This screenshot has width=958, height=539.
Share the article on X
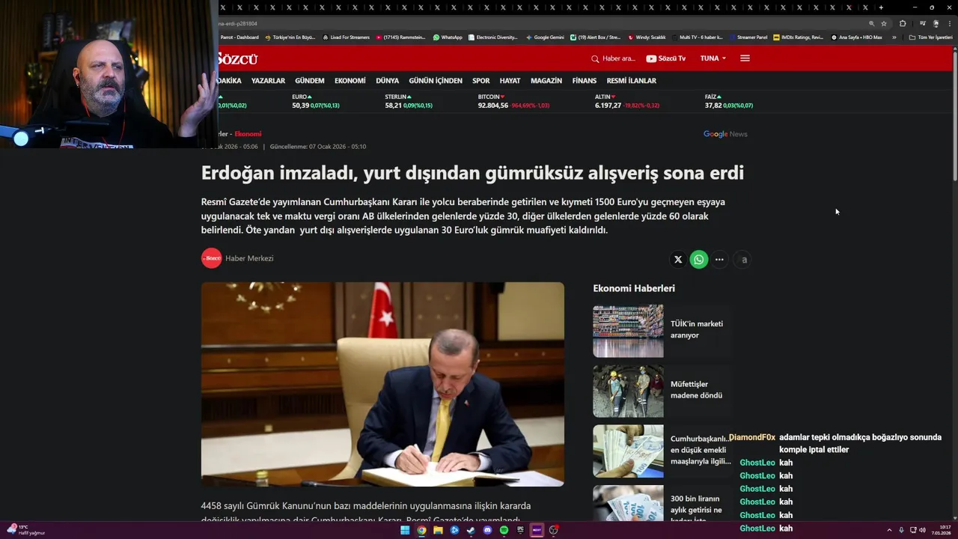(x=678, y=260)
